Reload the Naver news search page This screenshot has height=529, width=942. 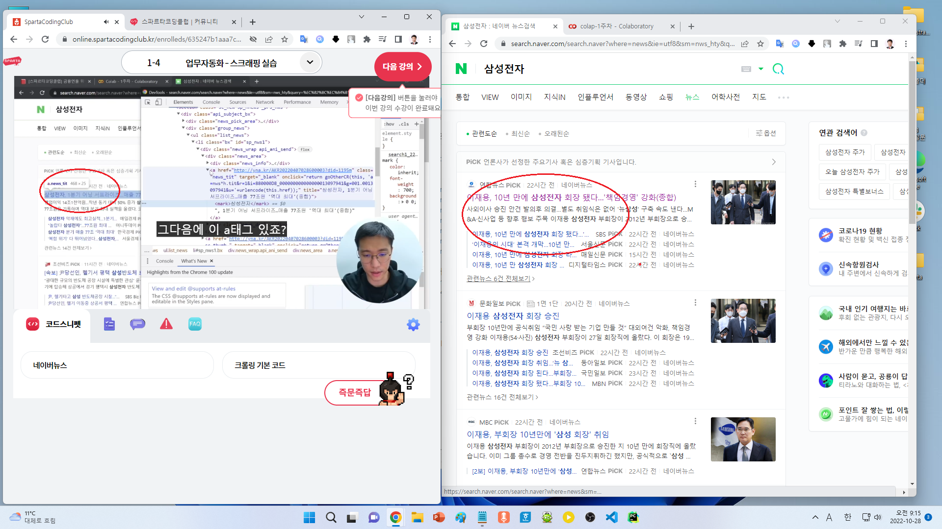click(484, 44)
